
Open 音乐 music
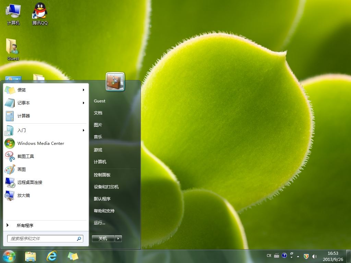(98, 137)
